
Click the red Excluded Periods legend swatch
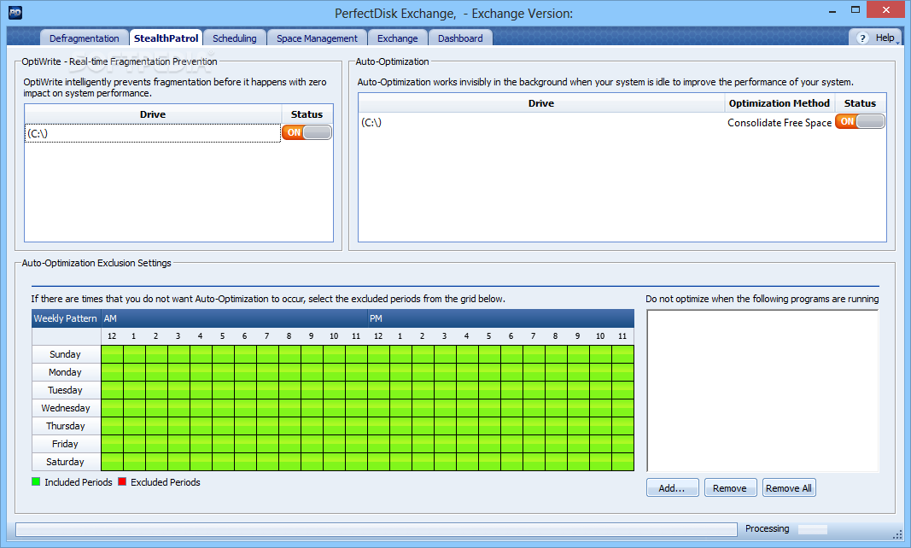click(x=122, y=481)
